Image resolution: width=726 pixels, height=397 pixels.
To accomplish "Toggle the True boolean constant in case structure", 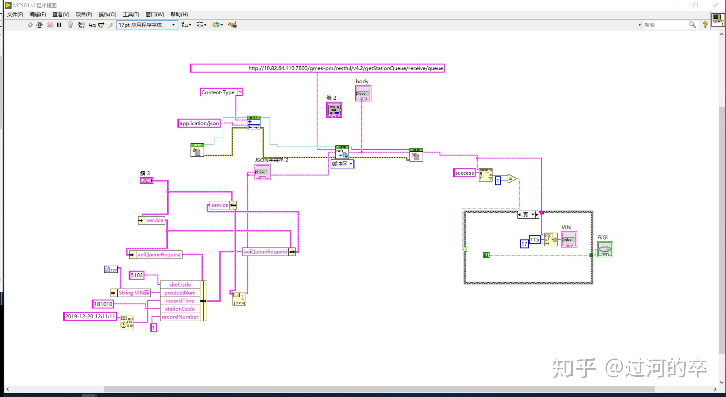I will (486, 255).
